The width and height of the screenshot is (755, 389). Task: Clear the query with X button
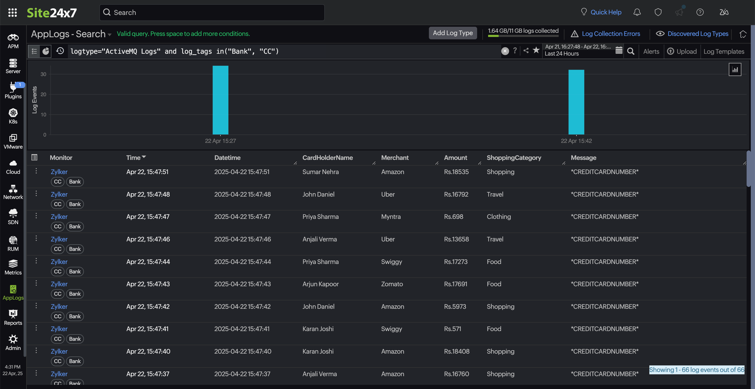tap(505, 51)
